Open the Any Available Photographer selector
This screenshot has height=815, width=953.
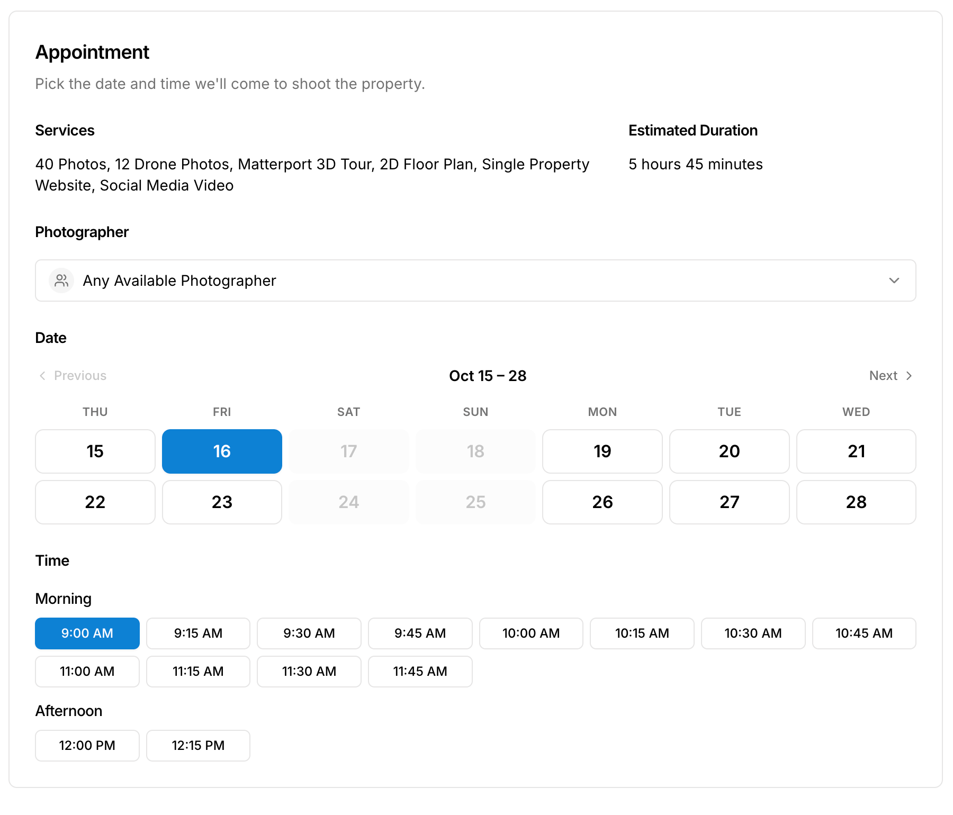coord(475,280)
